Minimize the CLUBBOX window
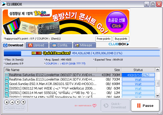This screenshot has width=163, height=115. [147, 4]
